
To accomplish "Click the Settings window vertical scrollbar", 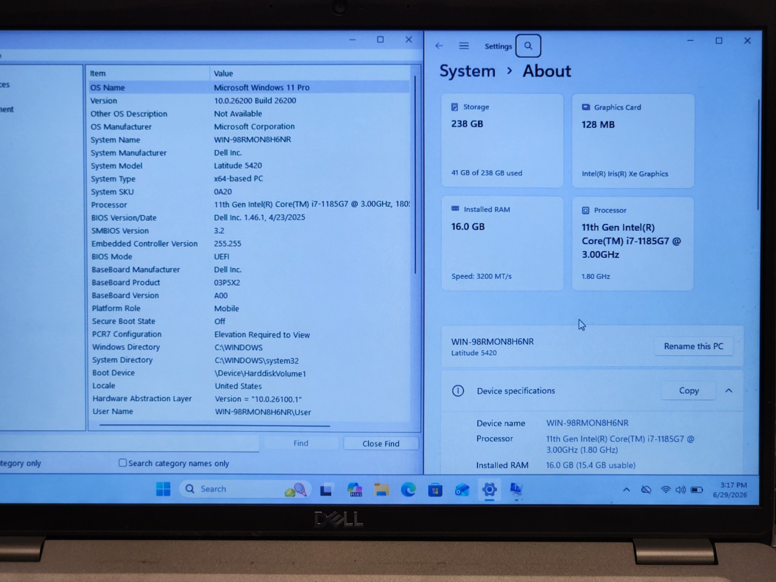I will pyautogui.click(x=758, y=155).
